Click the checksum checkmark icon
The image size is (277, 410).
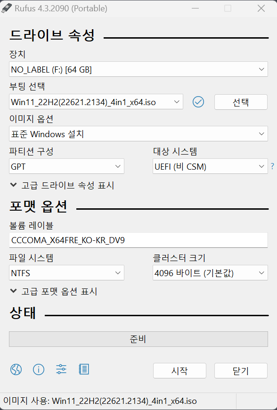tap(198, 102)
